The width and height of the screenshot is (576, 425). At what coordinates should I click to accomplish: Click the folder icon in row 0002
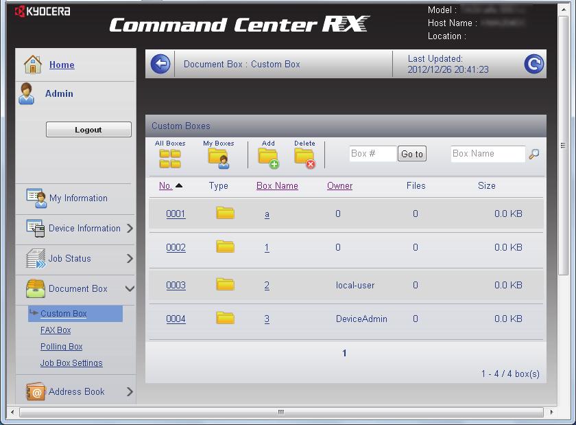pyautogui.click(x=225, y=246)
